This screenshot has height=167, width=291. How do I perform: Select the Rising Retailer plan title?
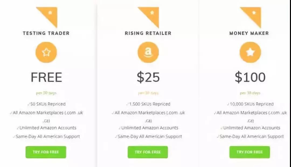(x=148, y=33)
